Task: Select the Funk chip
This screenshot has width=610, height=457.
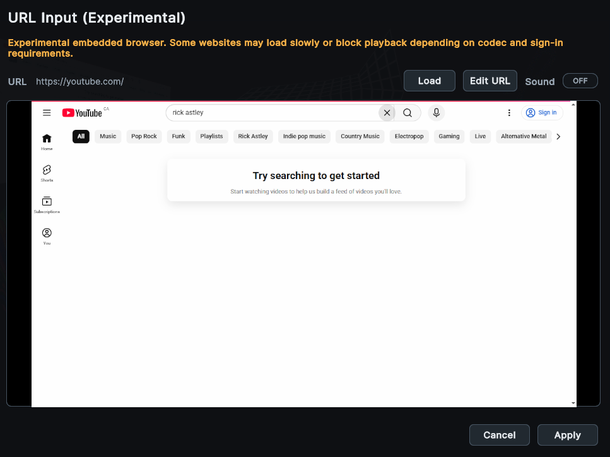Action: [179, 136]
